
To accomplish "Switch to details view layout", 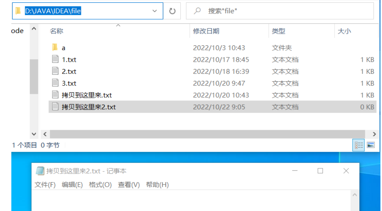I will (359, 145).
